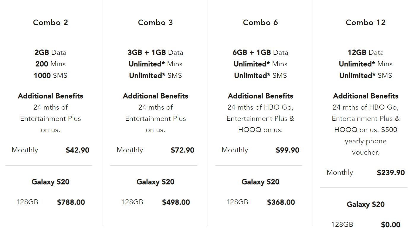Screen dimensions: 412x247
Task: Click the 12GB Data text
Action: (x=366, y=53)
